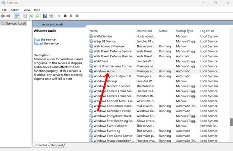Screen dimensions: 233x151
Task: Click the Back arrow in the toolbar
Action: click(x=3, y=16)
